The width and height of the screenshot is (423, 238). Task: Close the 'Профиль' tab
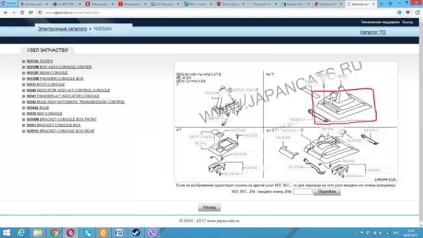(341, 4)
